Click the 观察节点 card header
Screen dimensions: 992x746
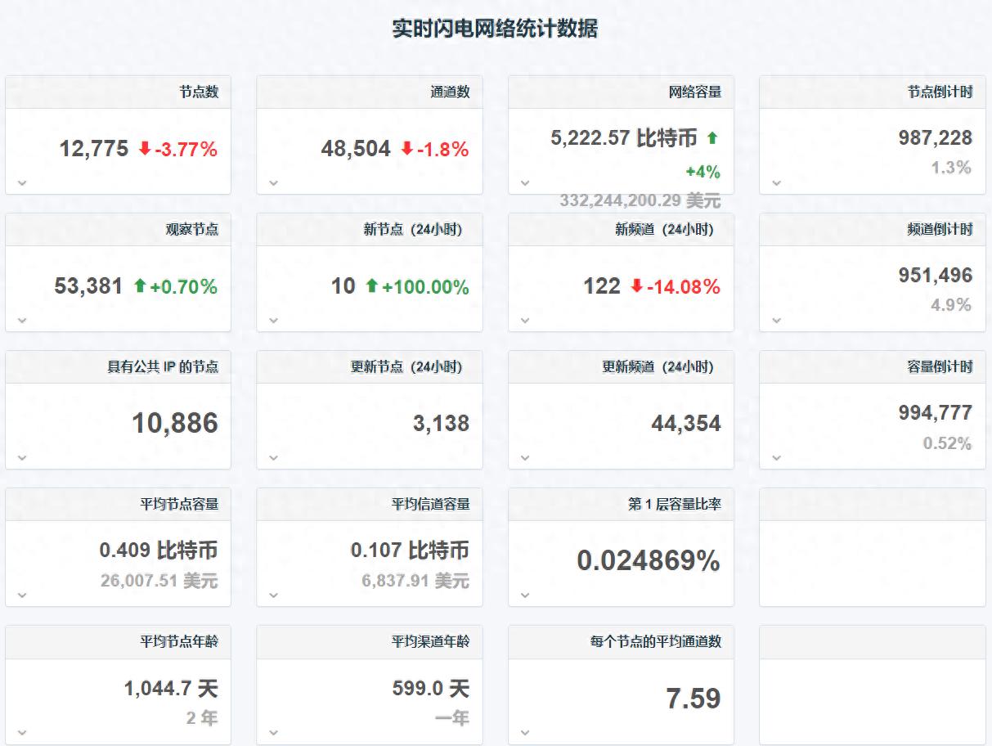click(118, 230)
